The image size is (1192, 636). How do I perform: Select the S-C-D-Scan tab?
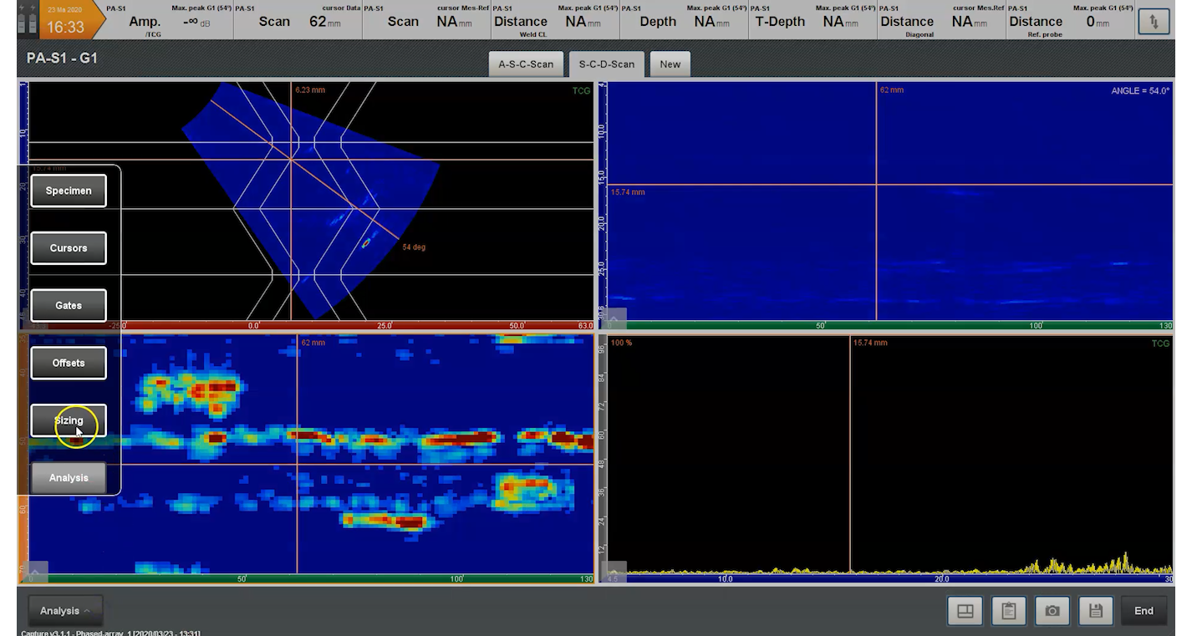coord(606,64)
